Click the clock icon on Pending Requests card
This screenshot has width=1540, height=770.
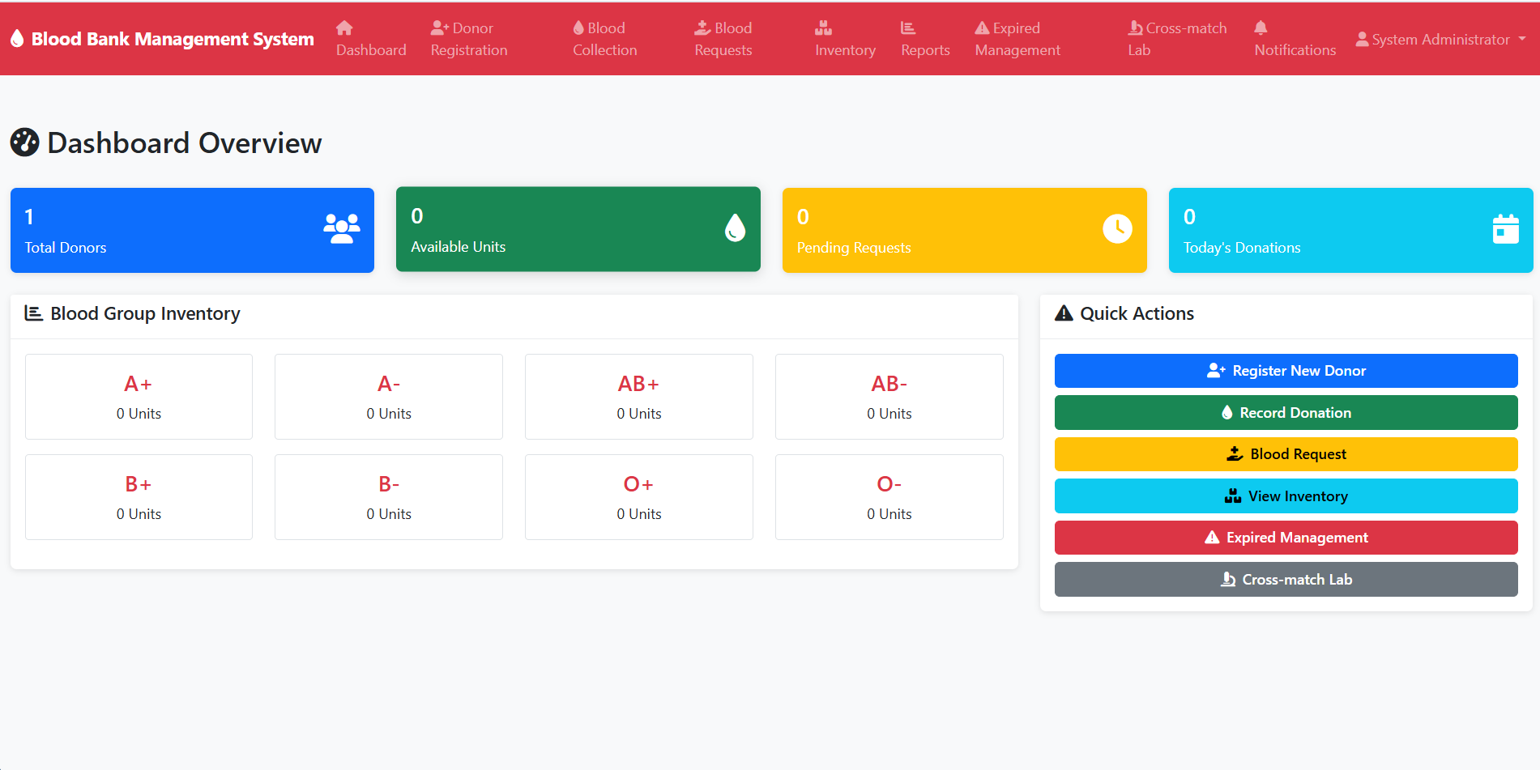[x=1118, y=228]
